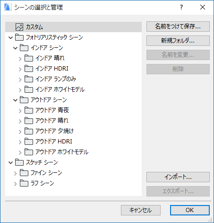Image resolution: width=214 pixels, height=223 pixels.
Task: Expand the アウトドア ホワイトモデル folder
Action: coord(20,152)
